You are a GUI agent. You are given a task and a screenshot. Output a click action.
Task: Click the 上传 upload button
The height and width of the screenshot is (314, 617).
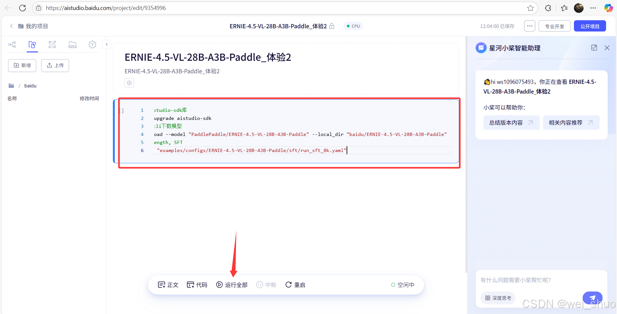[x=55, y=66]
